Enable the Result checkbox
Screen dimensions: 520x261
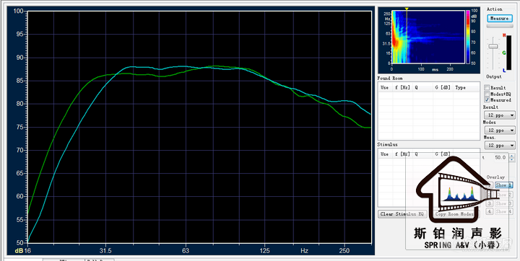click(487, 88)
